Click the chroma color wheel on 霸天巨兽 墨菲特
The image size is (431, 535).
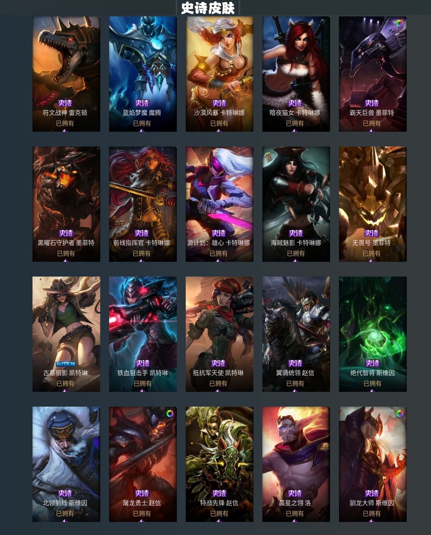coord(400,23)
